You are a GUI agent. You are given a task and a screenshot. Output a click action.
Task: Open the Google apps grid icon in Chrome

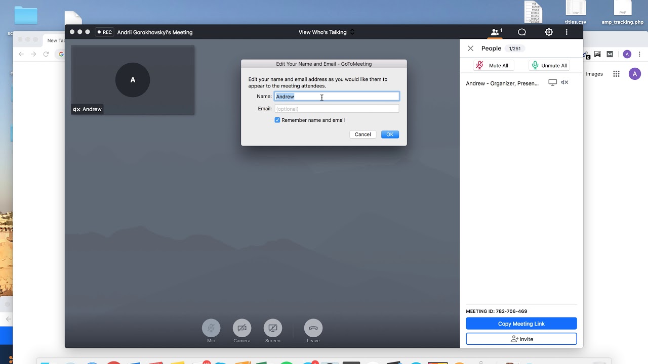click(x=616, y=74)
